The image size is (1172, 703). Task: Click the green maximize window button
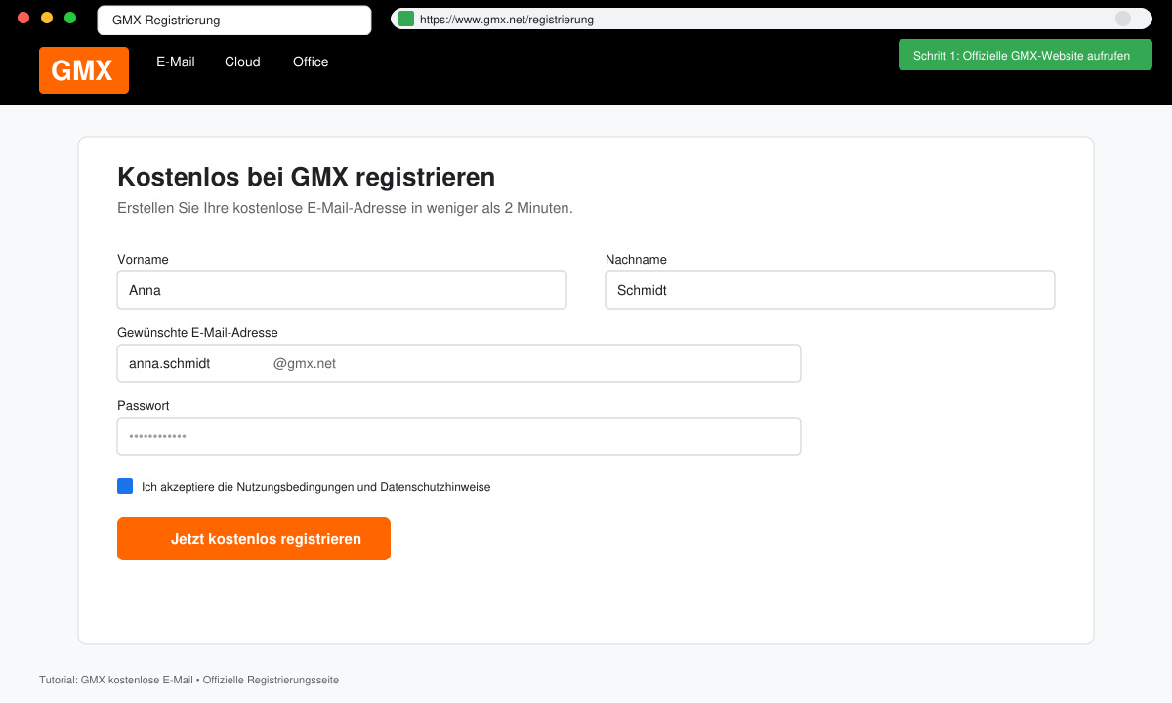coord(70,18)
